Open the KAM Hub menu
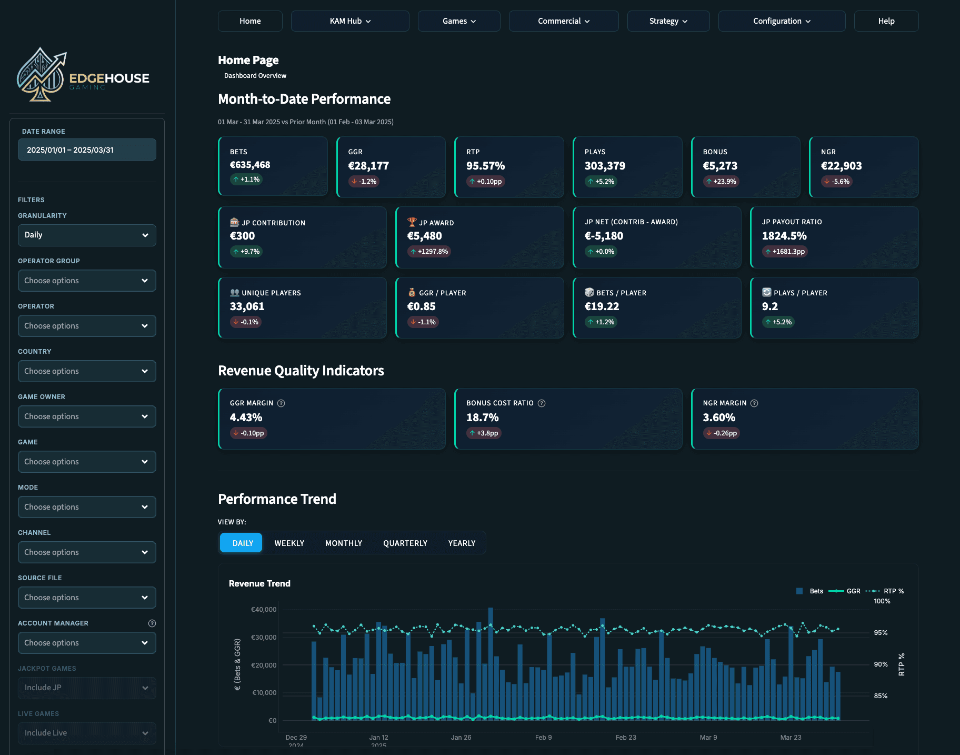Viewport: 960px width, 755px height. tap(350, 21)
